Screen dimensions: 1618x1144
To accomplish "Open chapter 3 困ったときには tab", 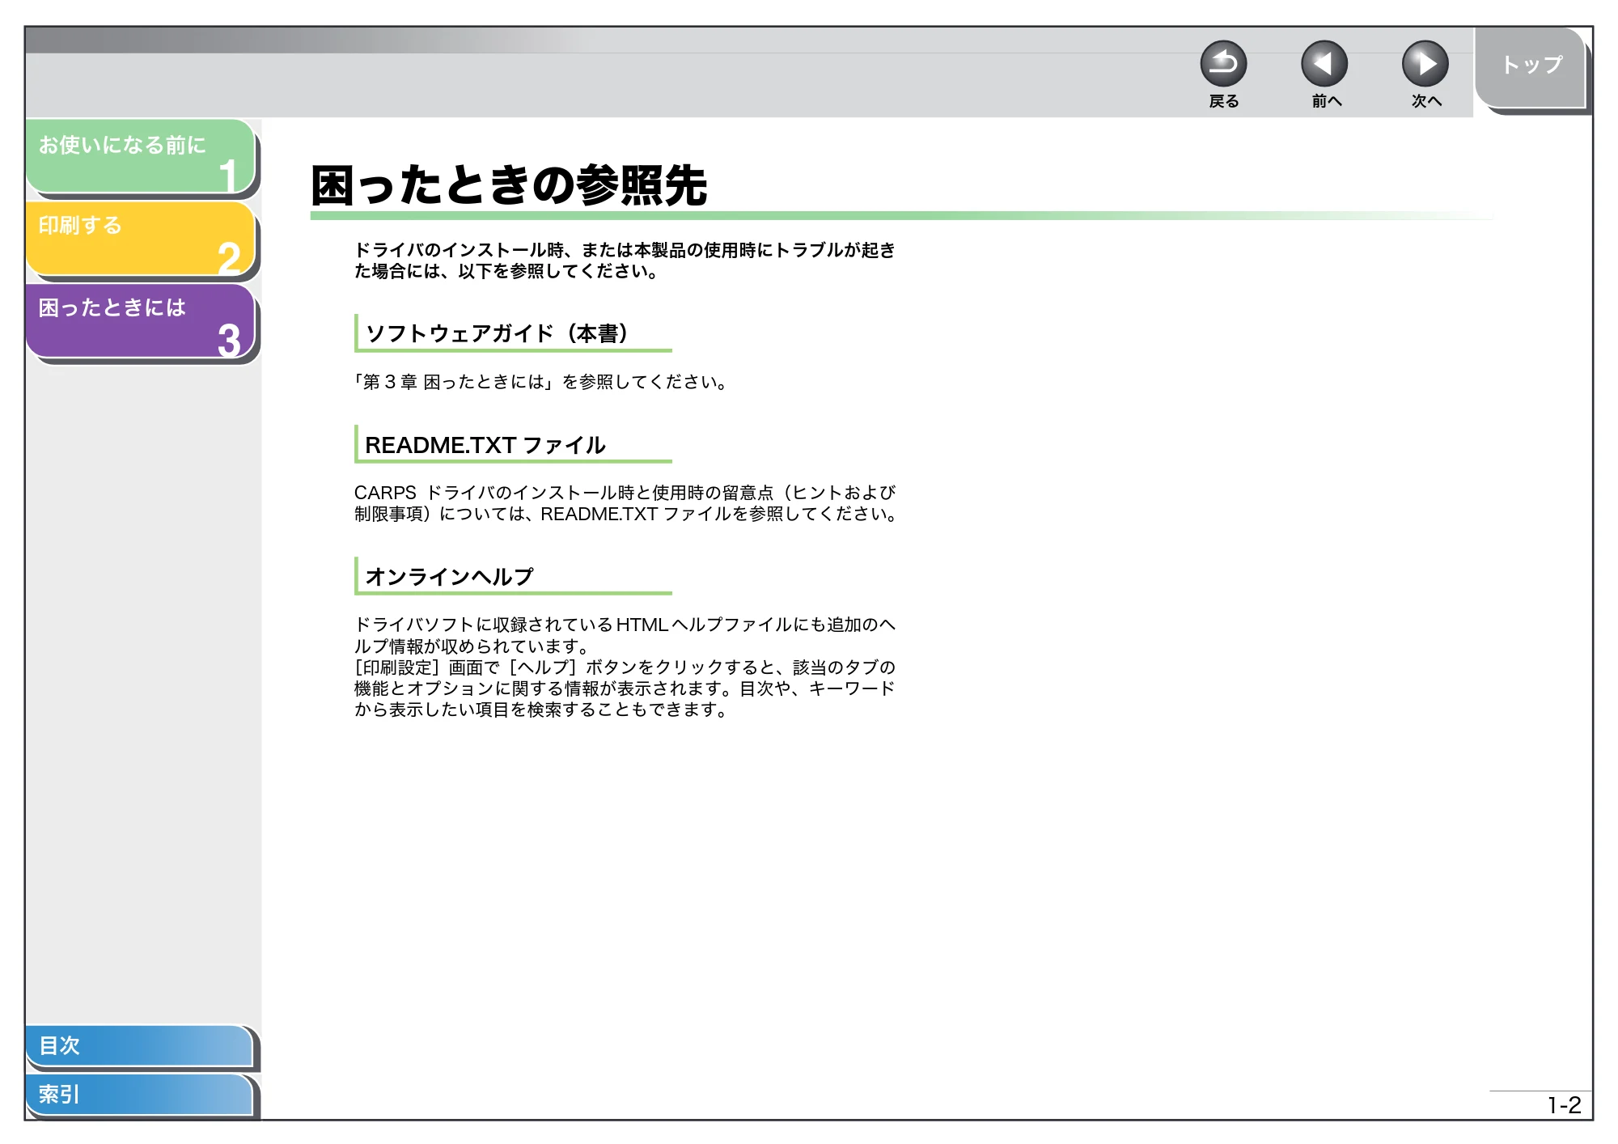I will click(x=141, y=320).
